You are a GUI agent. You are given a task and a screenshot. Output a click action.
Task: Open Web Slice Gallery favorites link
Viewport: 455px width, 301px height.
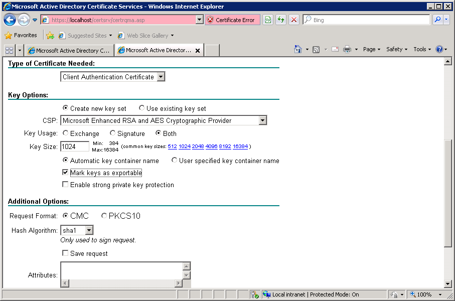pyautogui.click(x=145, y=36)
